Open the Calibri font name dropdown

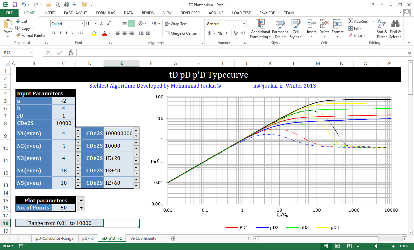82,24
